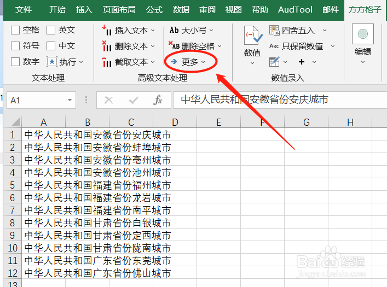The width and height of the screenshot is (387, 287).
Task: Click the select-all triangle corner of sheet
Action: coord(15,122)
